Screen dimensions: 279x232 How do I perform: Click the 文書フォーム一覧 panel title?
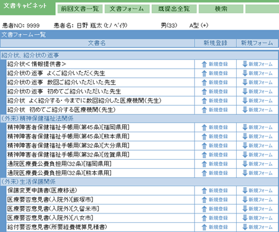click(x=24, y=35)
